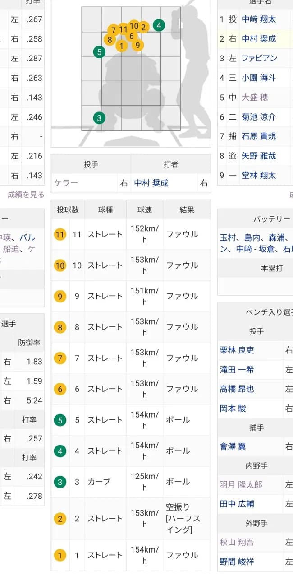The height and width of the screenshot is (576, 293).
Task: Select green ball marker 4 outside the zone
Action: tap(158, 26)
